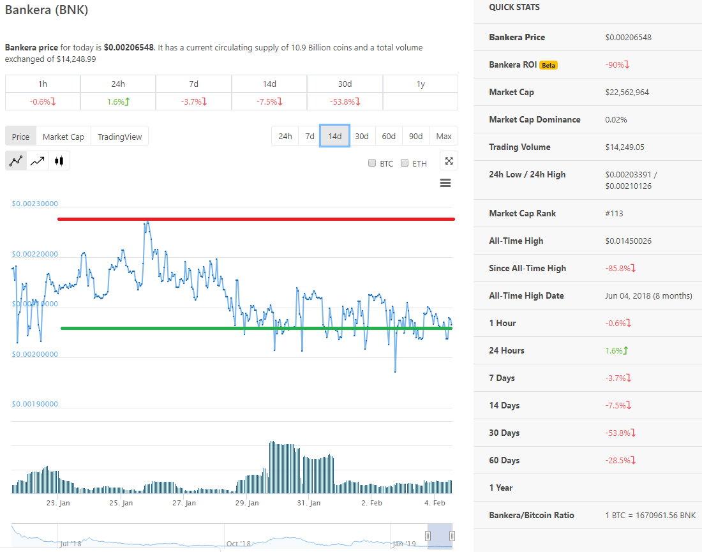Click the -0.6% 1h change value
This screenshot has height=552, width=702.
click(43, 101)
